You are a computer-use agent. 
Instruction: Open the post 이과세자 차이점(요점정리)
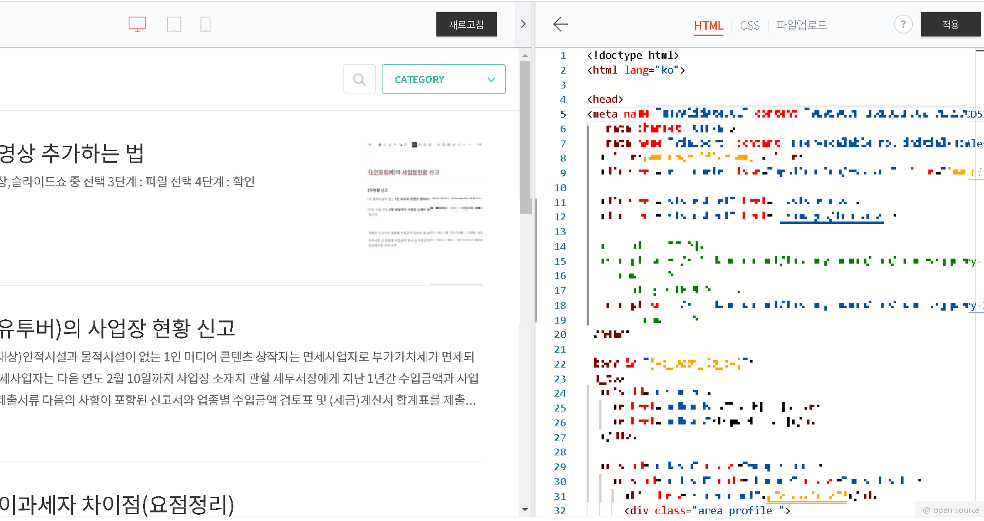click(118, 505)
